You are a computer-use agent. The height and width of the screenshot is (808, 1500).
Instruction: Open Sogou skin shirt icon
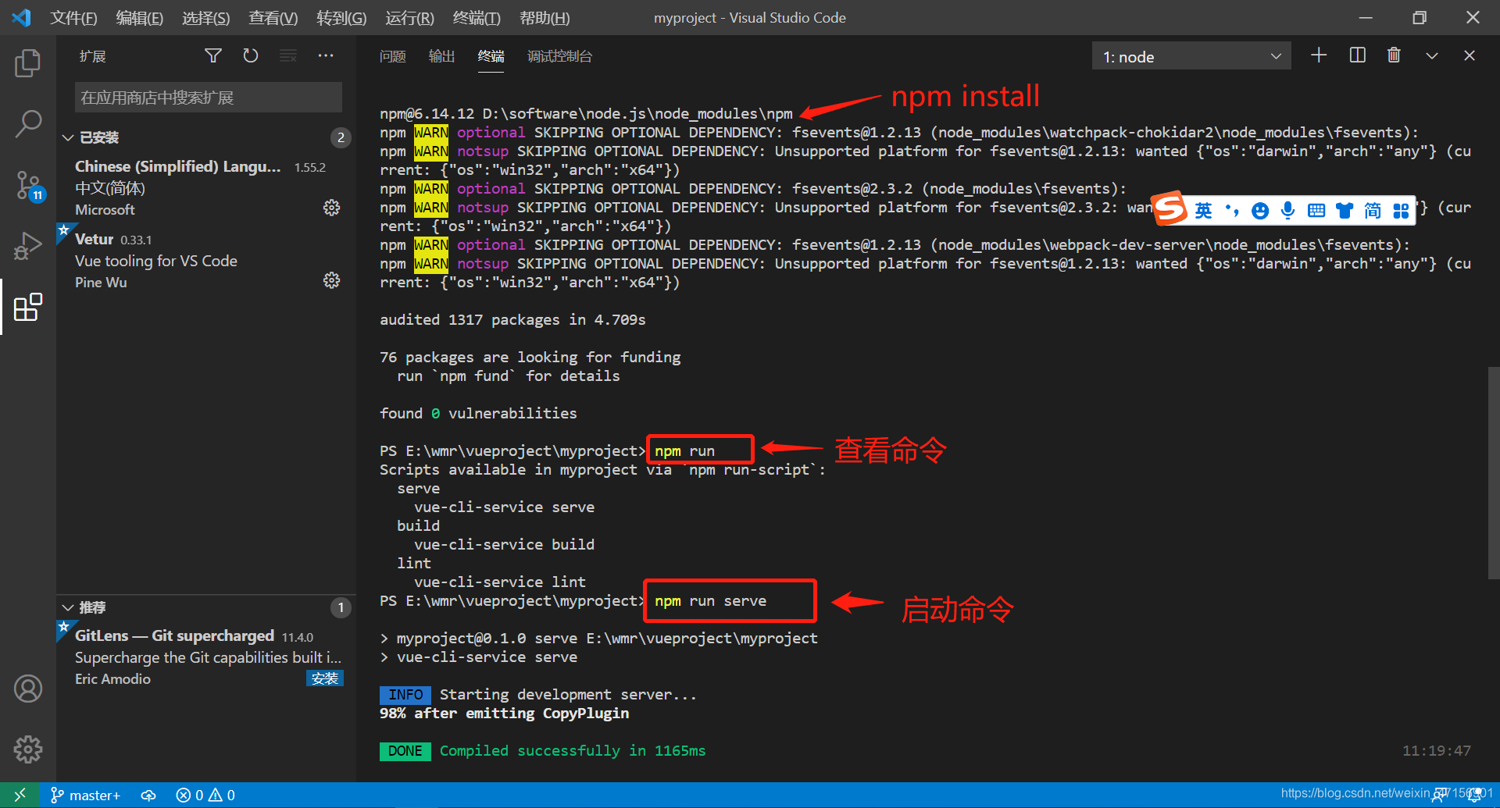pyautogui.click(x=1344, y=210)
